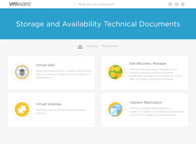
Task: Open the Site Recovery Manager title link
Action: (148, 63)
